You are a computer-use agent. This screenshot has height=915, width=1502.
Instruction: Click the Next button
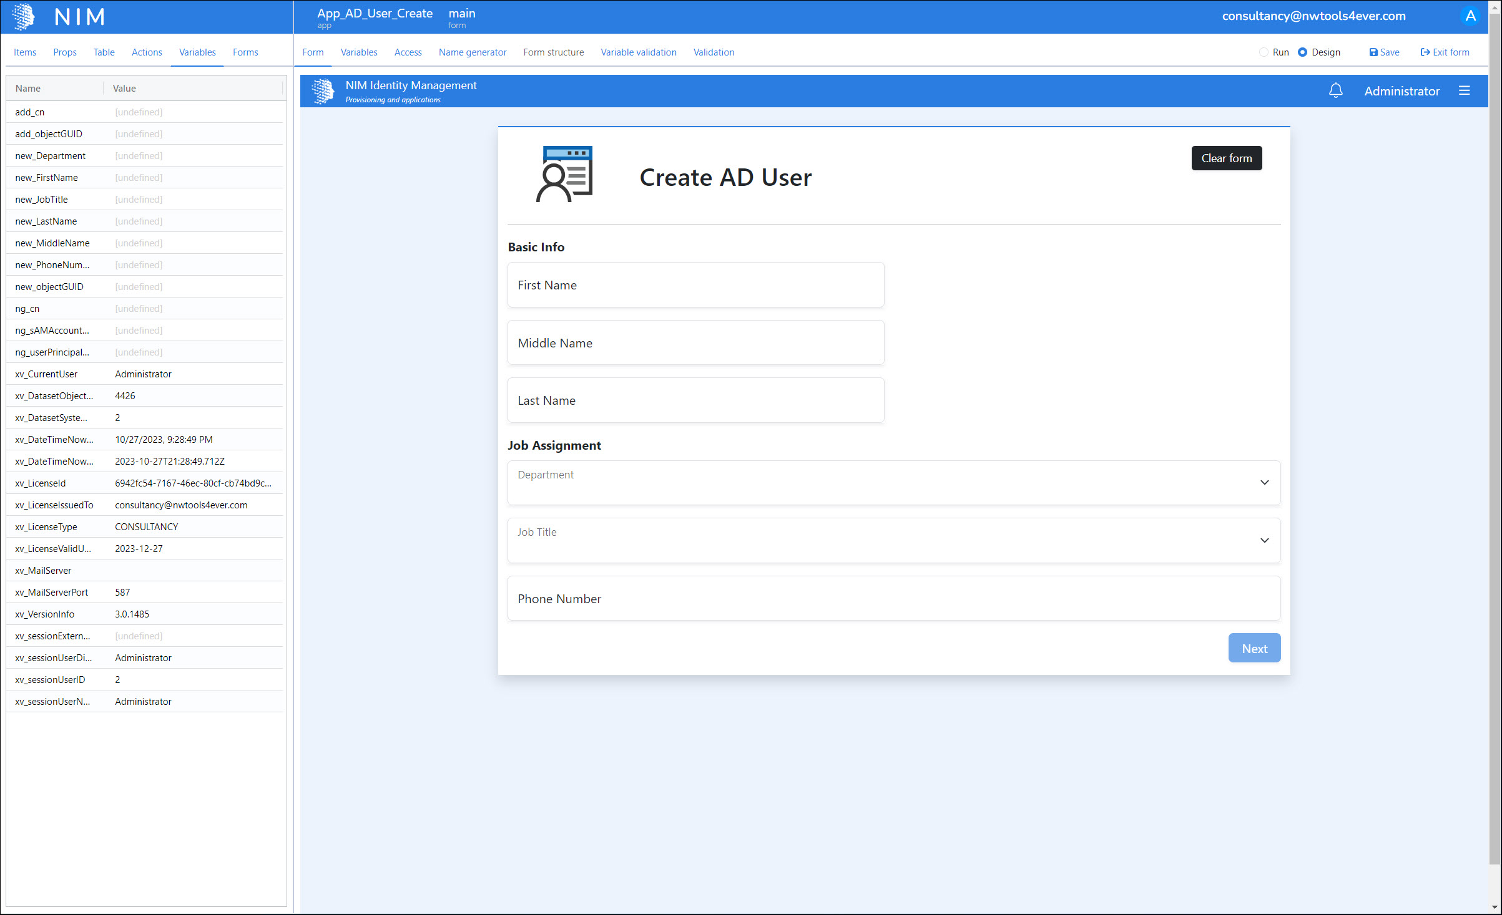1254,648
